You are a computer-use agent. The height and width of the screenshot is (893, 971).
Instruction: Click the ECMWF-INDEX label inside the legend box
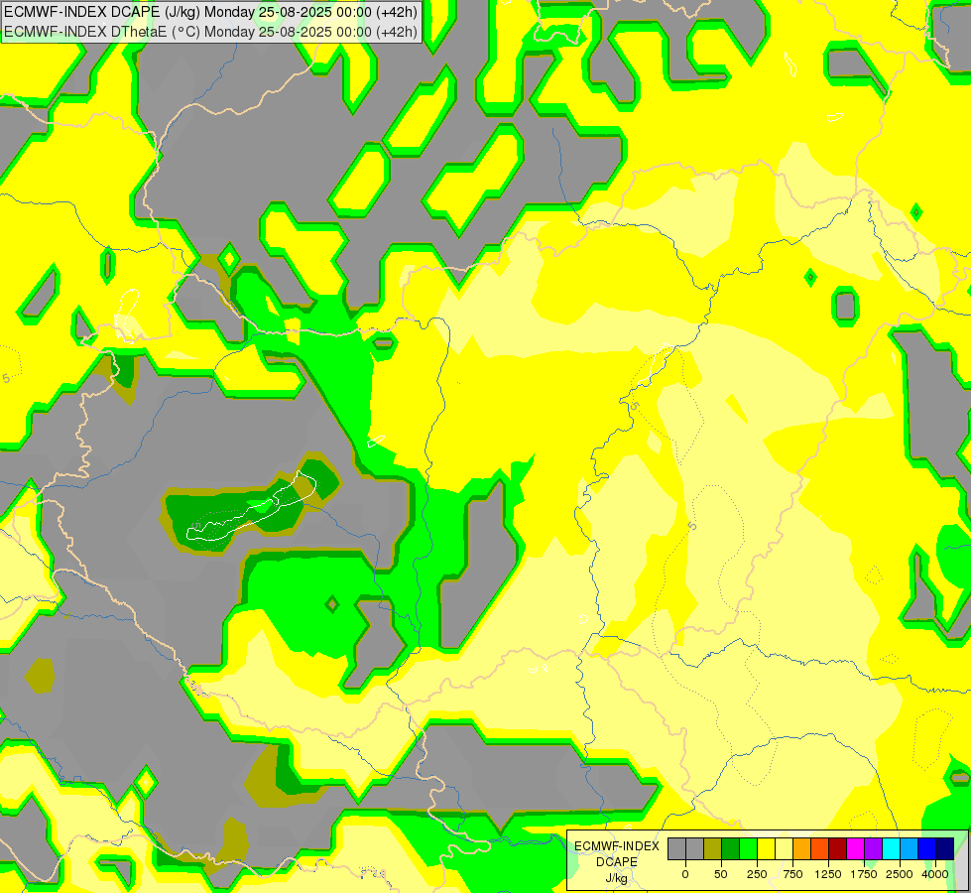[617, 846]
